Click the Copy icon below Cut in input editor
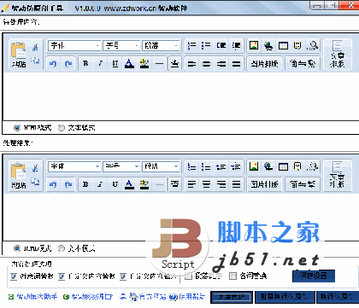Screen dimensions: 359x308 (35, 60)
